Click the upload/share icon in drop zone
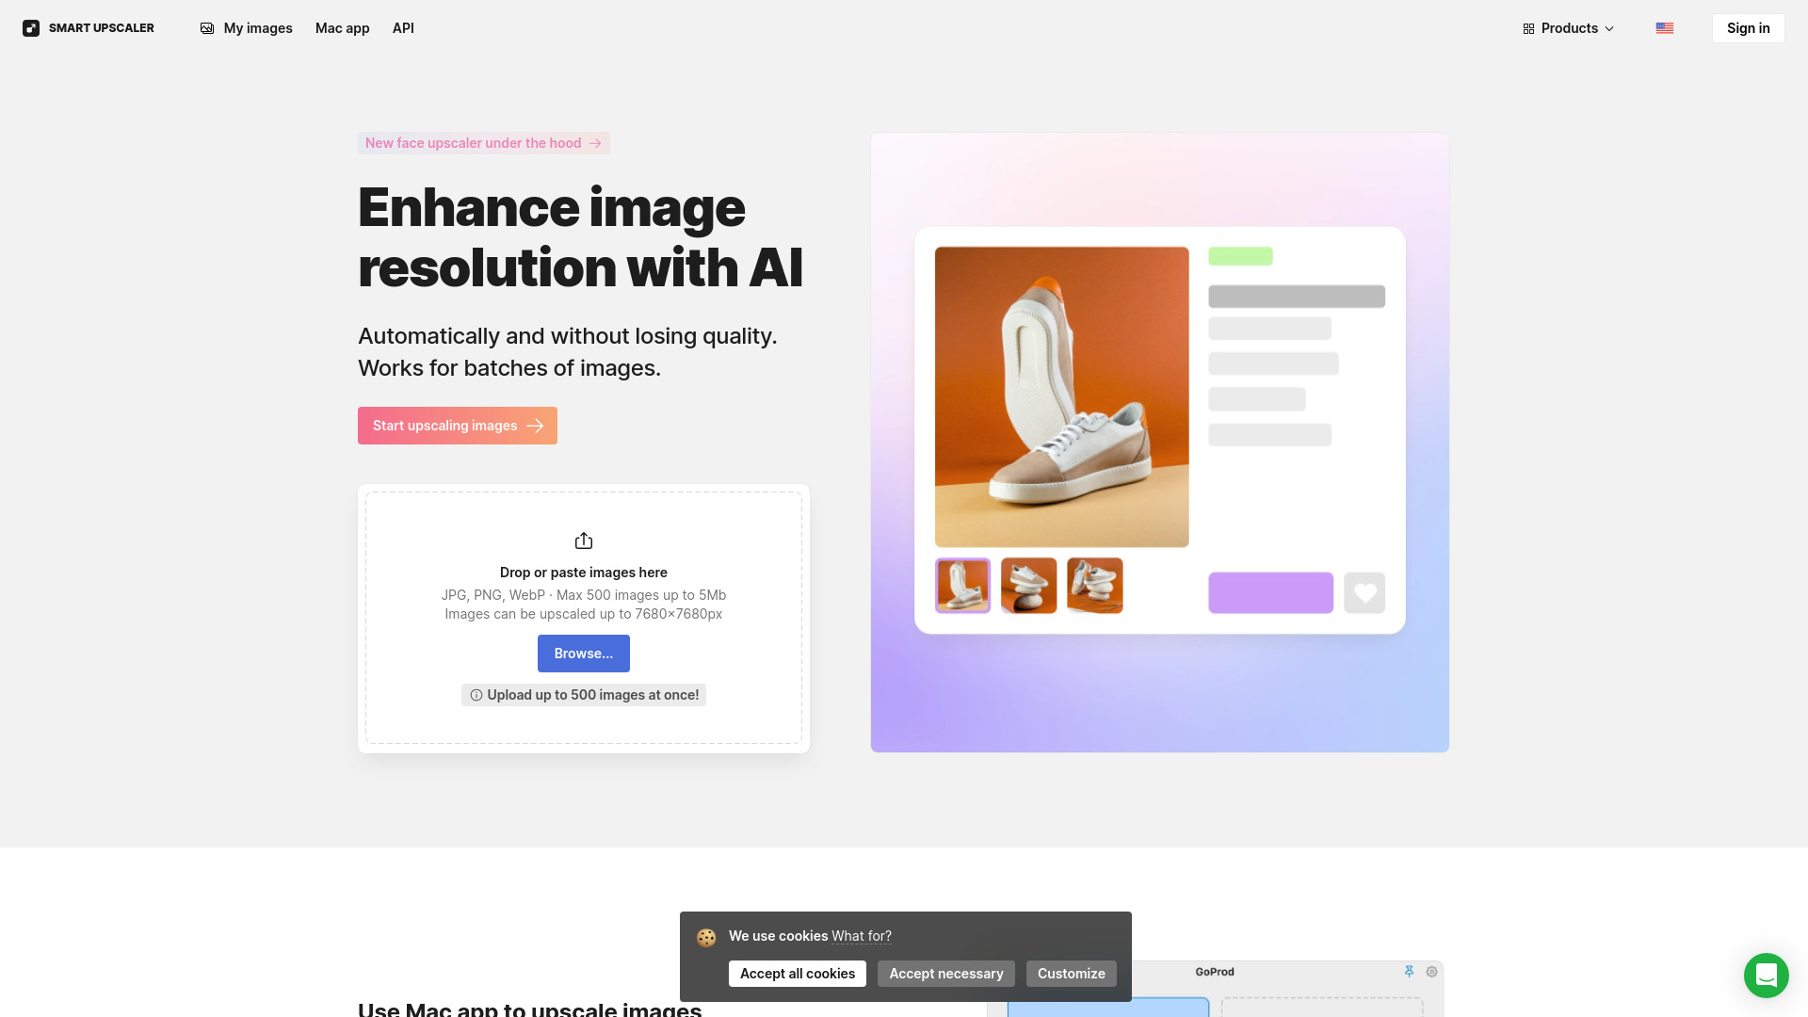The image size is (1808, 1017). pos(584,541)
